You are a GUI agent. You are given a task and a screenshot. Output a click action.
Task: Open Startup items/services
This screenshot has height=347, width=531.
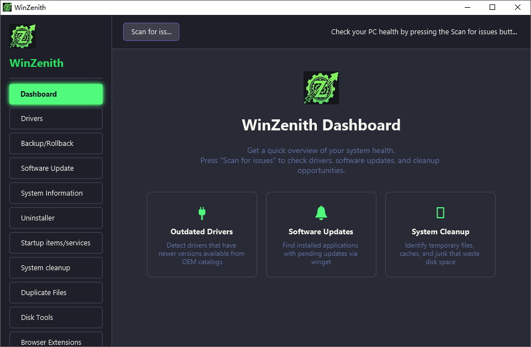pos(56,243)
